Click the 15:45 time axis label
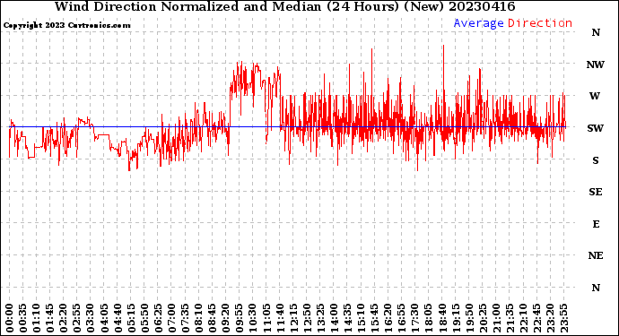The width and height of the screenshot is (619, 336). 375,319
